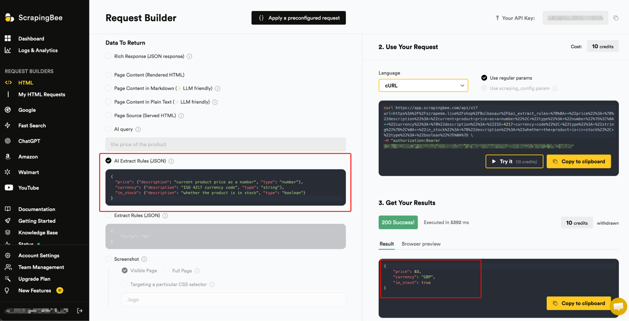629x321 pixels.
Task: Click the CSS selector .logo field
Action: (x=234, y=300)
